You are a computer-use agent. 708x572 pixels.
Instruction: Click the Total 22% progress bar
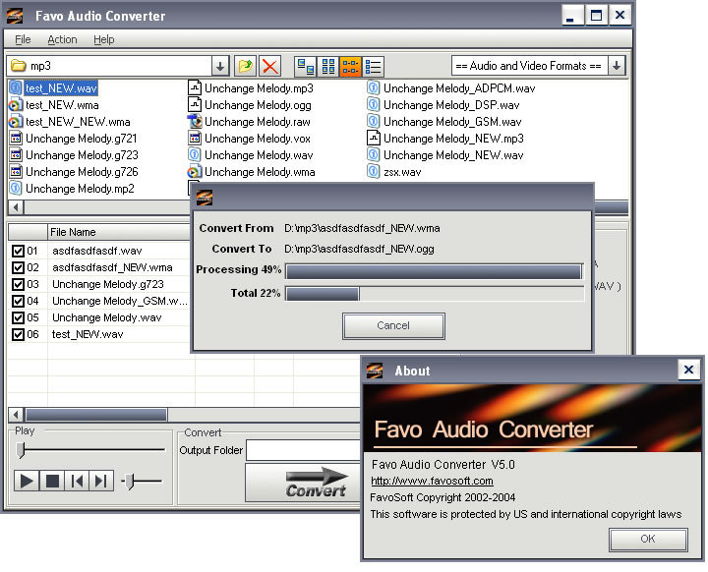pyautogui.click(x=435, y=294)
